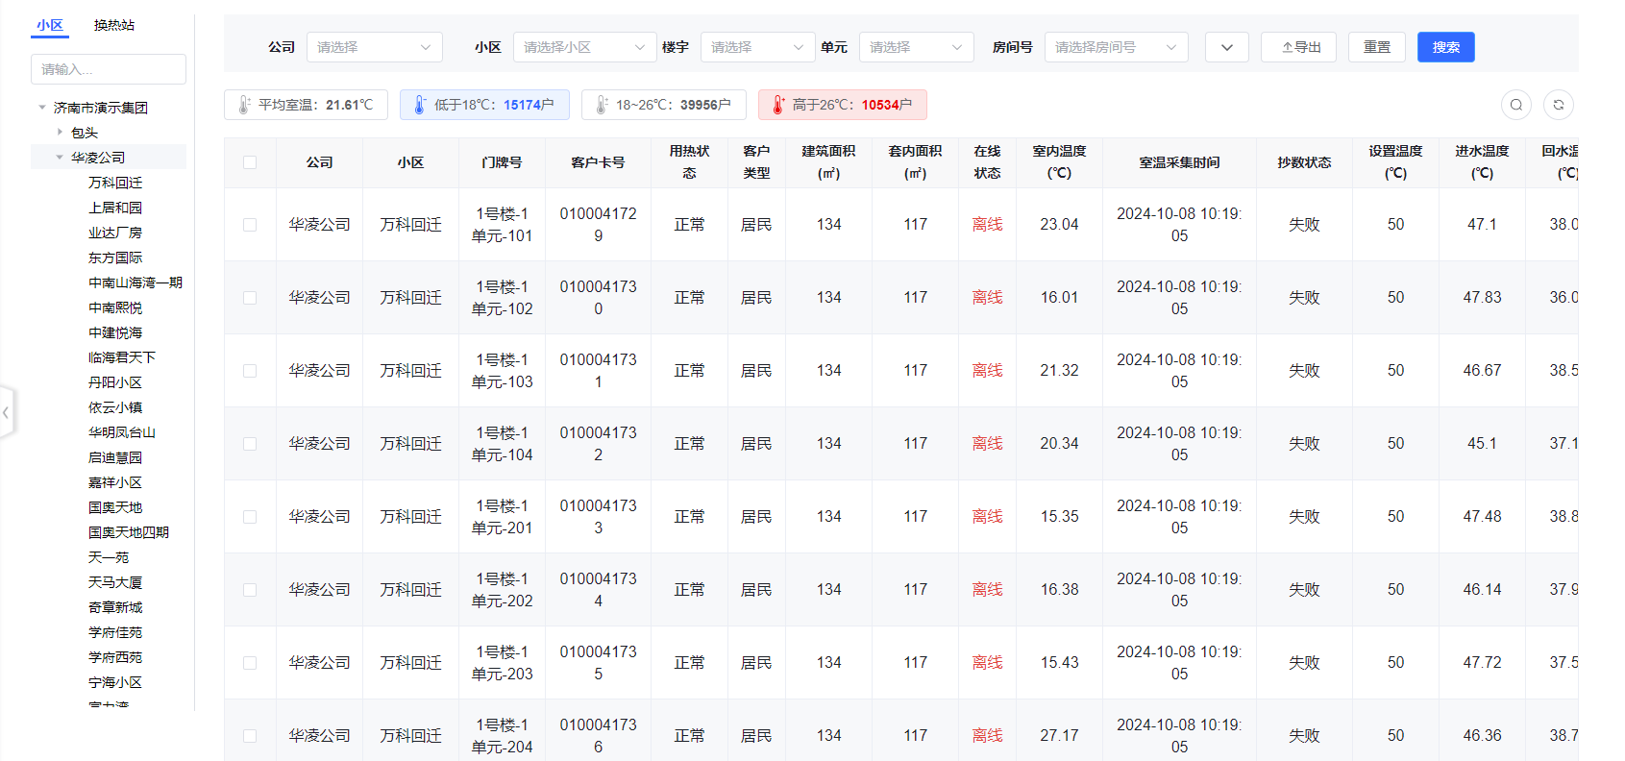Screen dimensions: 1625x761
Task: Click the 导出 export button
Action: point(1298,47)
